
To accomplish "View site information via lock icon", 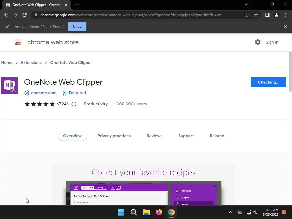I will click(36, 15).
